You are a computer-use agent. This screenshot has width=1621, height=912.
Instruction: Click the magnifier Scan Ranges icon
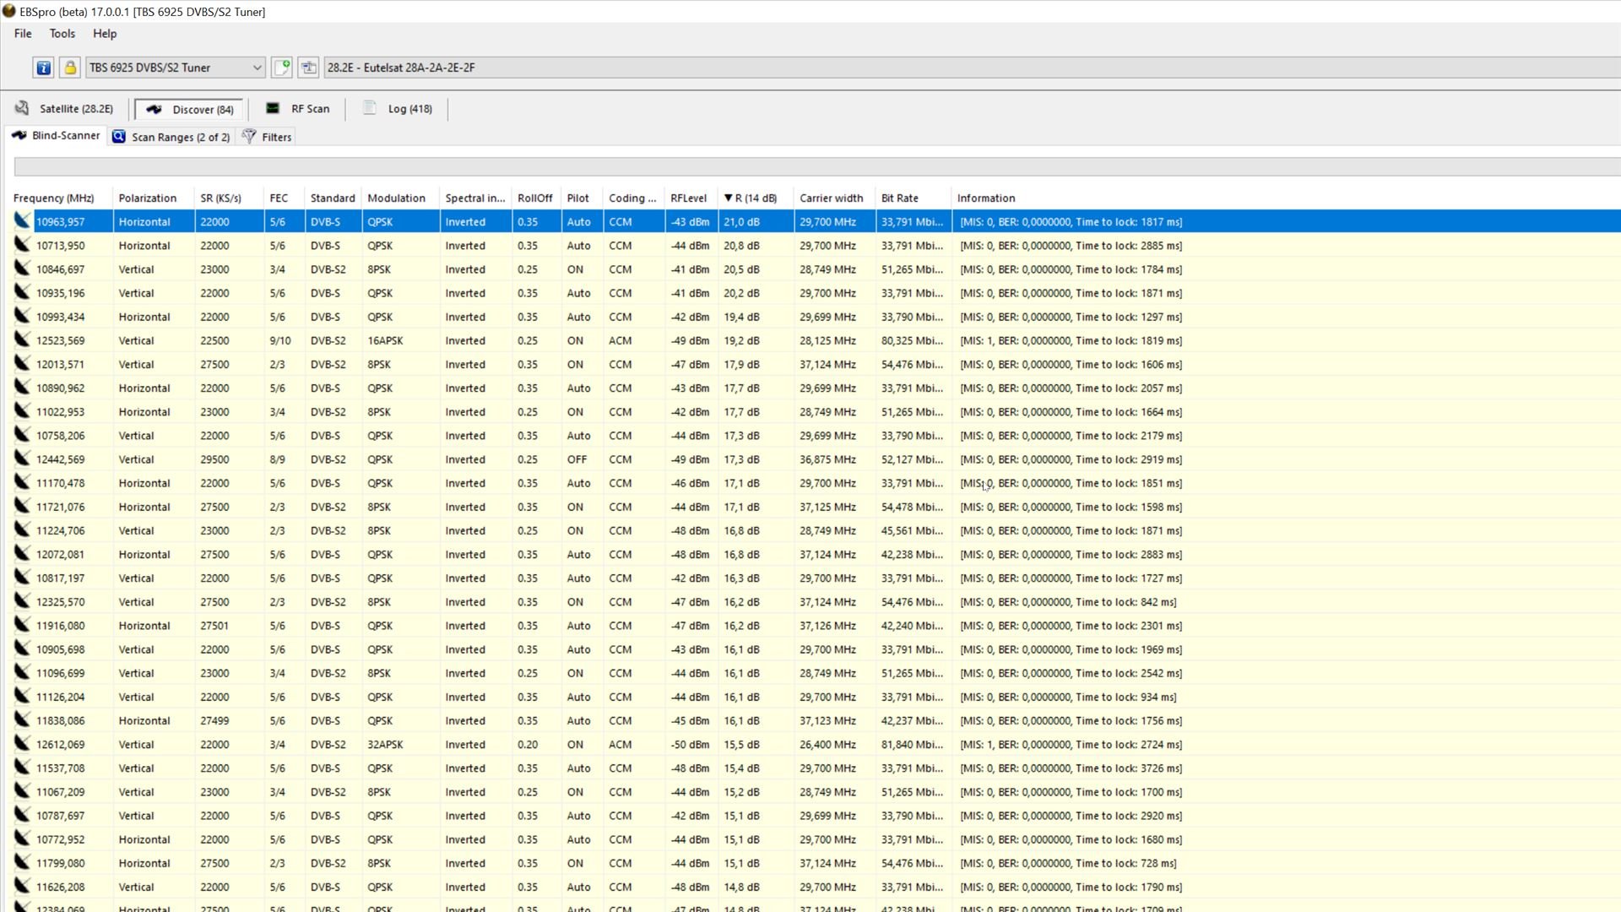(x=119, y=137)
